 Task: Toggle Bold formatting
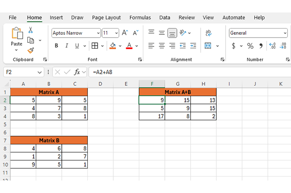[x=56, y=46]
